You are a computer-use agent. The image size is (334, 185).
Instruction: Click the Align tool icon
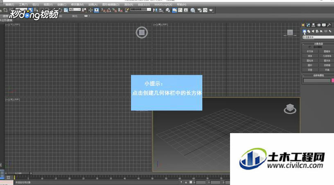click(161, 10)
